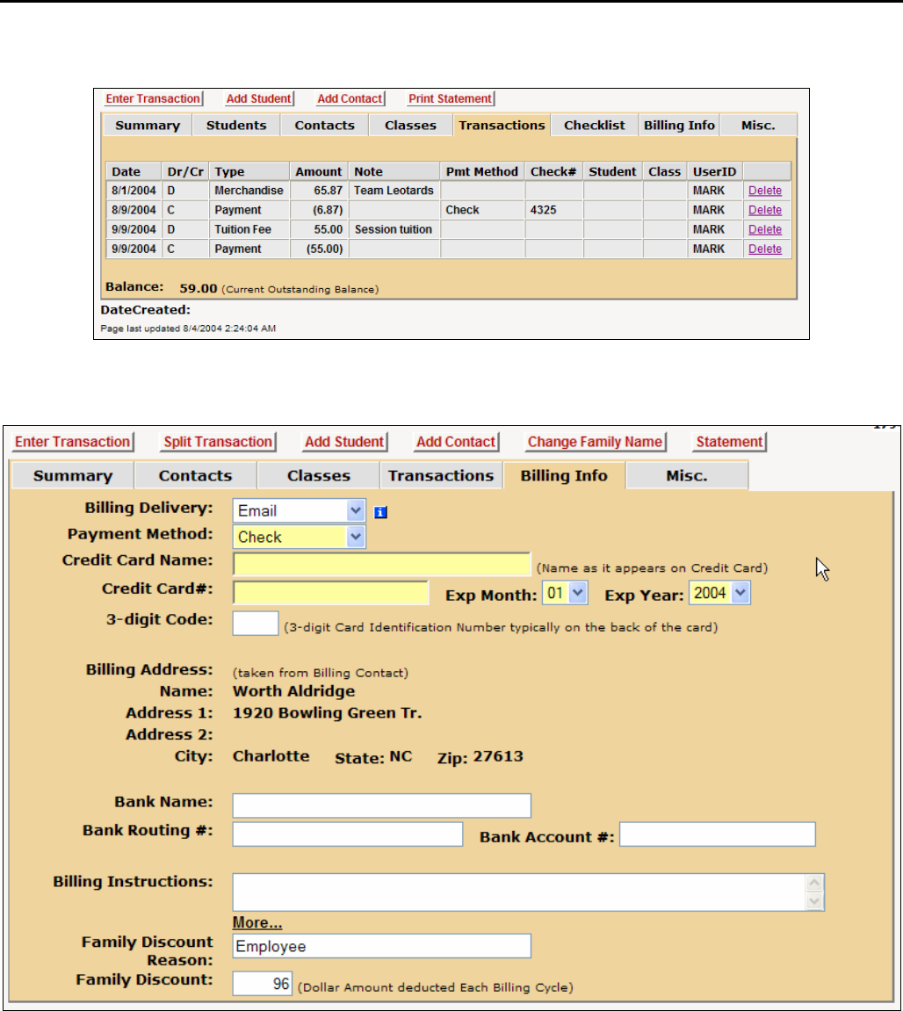Open Classes tab in lower panel
The height and width of the screenshot is (1011, 903).
tap(319, 476)
